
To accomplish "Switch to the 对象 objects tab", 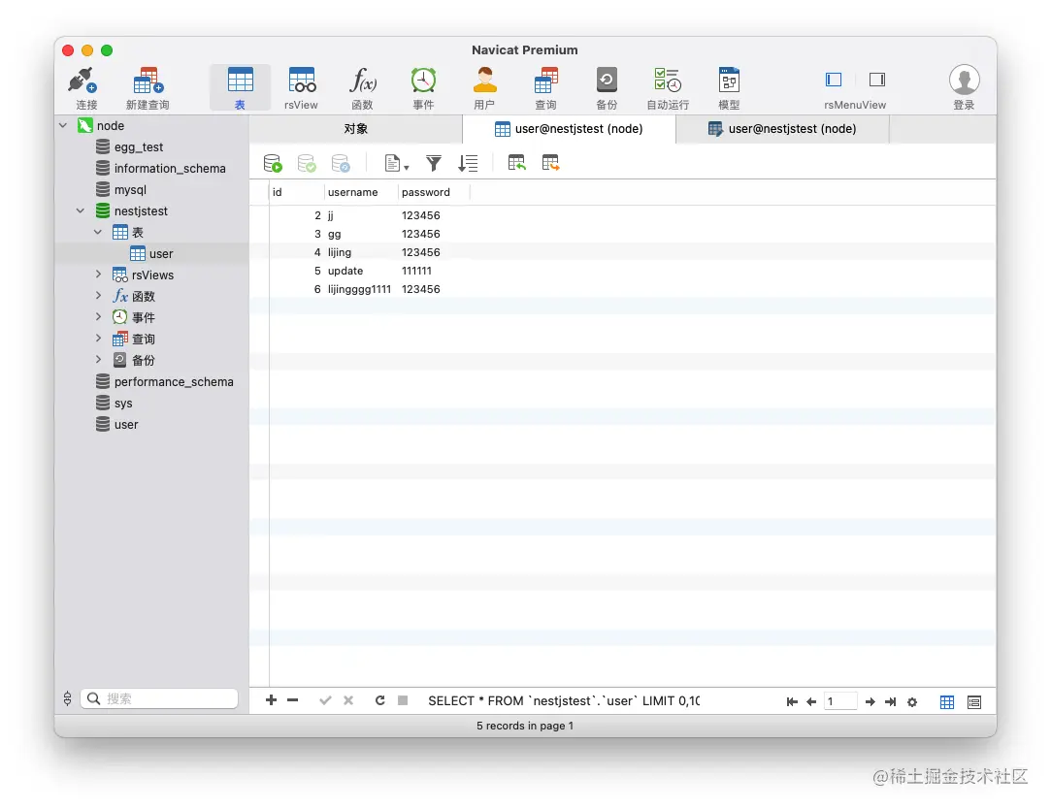I will pyautogui.click(x=356, y=129).
